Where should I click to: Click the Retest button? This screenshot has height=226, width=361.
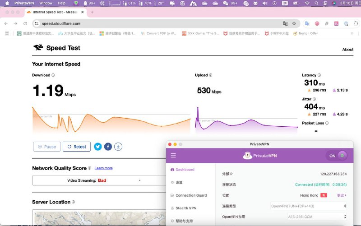77,147
